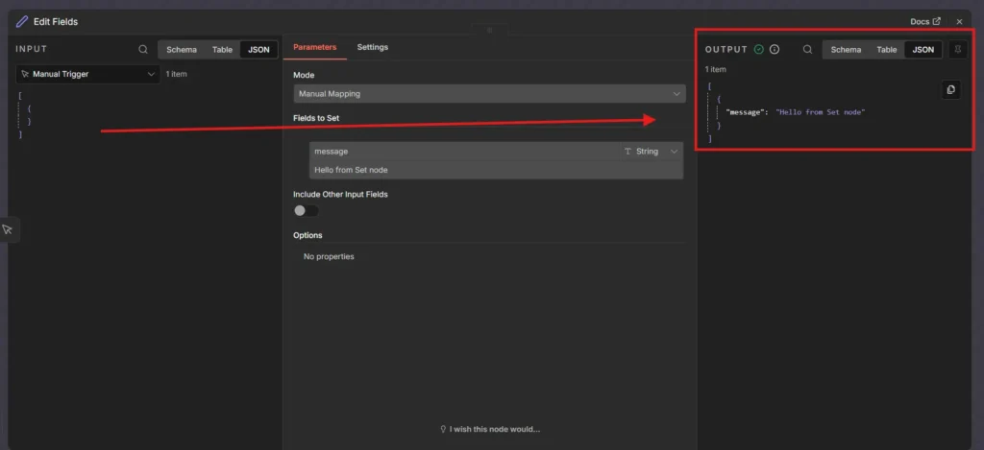
Task: Open the output panel search icon
Action: 807,50
